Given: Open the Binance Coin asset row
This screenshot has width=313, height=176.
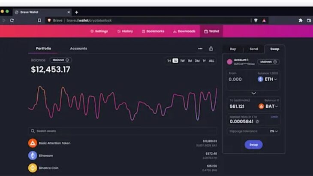Looking at the screenshot, I should click(x=122, y=168).
